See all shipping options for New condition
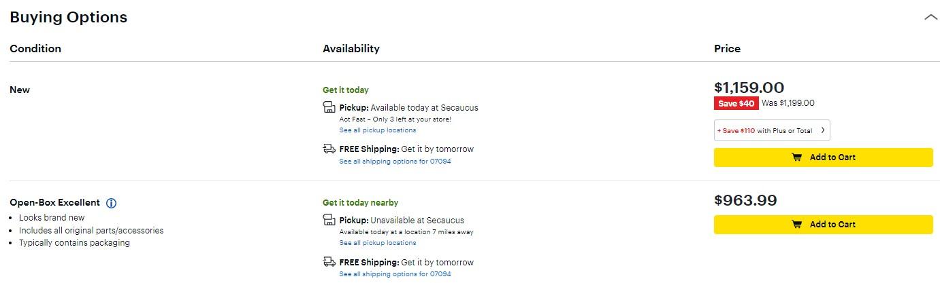The height and width of the screenshot is (283, 940). click(395, 162)
